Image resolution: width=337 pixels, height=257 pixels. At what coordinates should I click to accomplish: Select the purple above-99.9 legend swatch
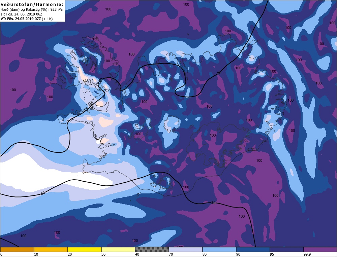(320, 249)
